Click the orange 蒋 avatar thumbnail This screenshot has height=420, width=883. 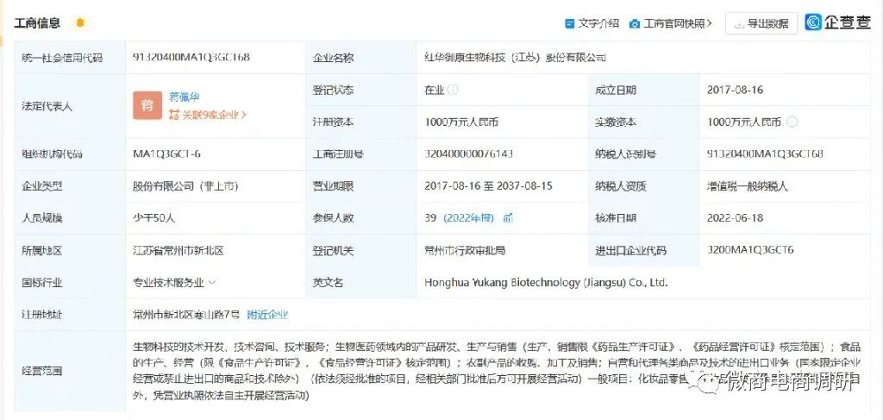click(147, 105)
